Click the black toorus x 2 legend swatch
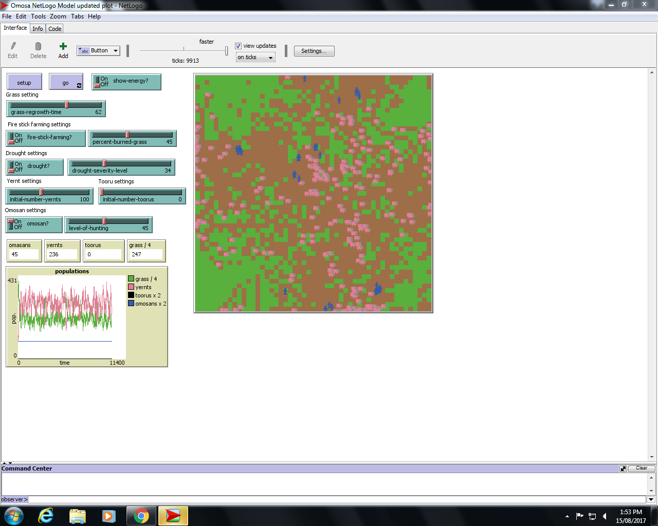This screenshot has width=658, height=526. tap(131, 295)
